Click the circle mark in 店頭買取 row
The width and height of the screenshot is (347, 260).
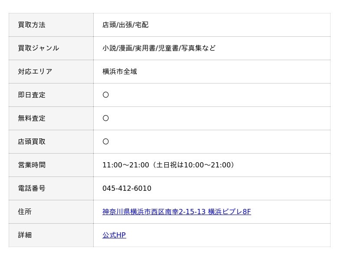(x=106, y=141)
